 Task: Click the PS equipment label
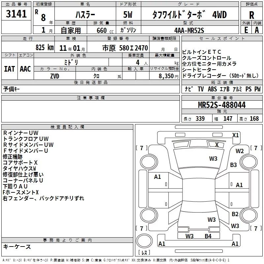click(248, 89)
